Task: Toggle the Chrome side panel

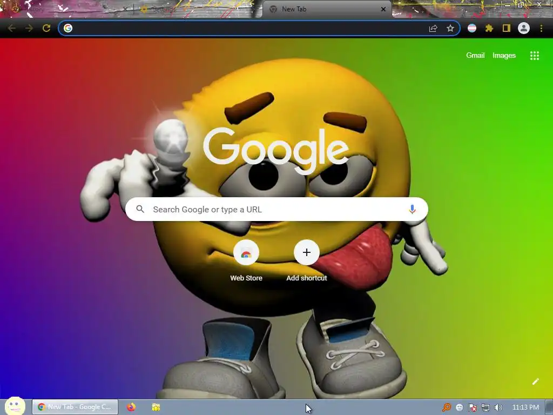Action: coord(507,28)
